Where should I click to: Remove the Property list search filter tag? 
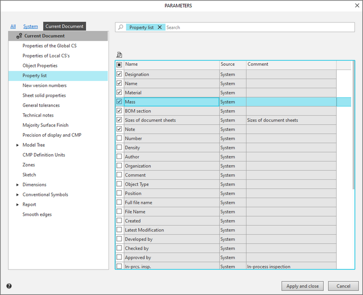(160, 27)
